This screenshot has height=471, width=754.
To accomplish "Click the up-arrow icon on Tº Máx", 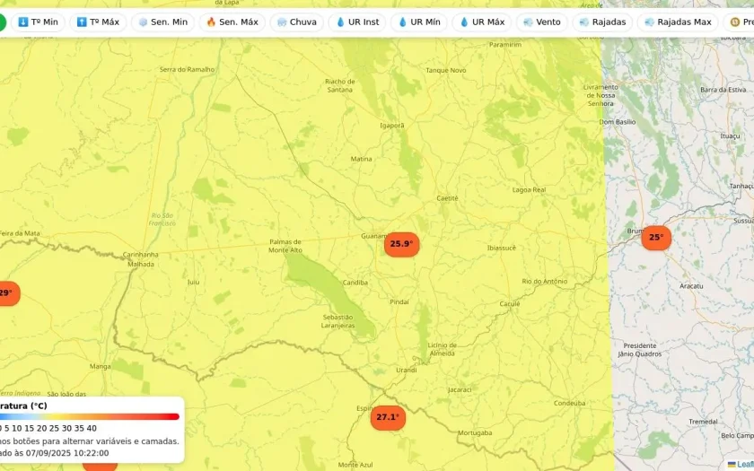I will [82, 22].
